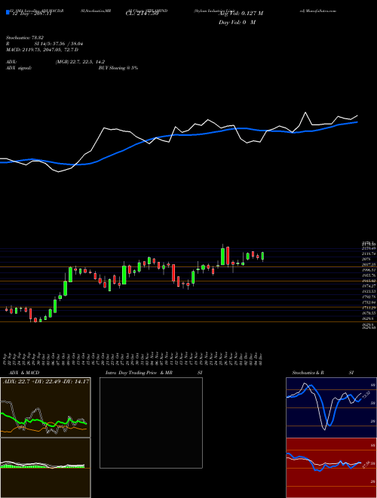The width and height of the screenshot is (377, 498).
Task: Open the red RSI chart panel
Action: (331, 468)
